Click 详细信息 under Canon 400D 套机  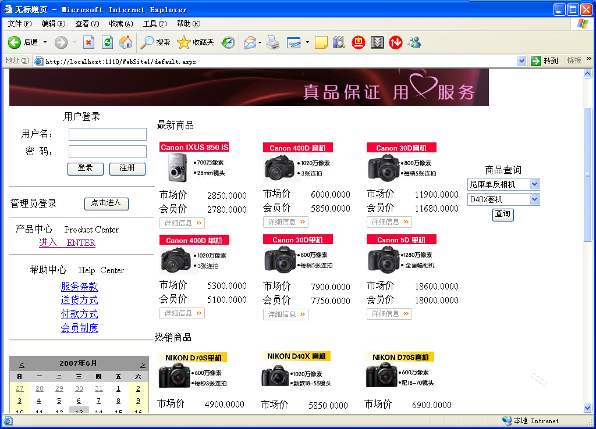coord(285,222)
